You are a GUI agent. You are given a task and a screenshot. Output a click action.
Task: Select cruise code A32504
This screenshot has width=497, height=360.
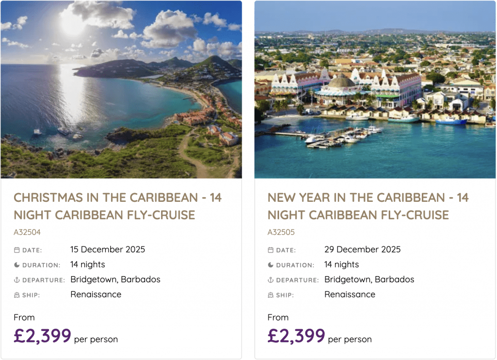[27, 232]
